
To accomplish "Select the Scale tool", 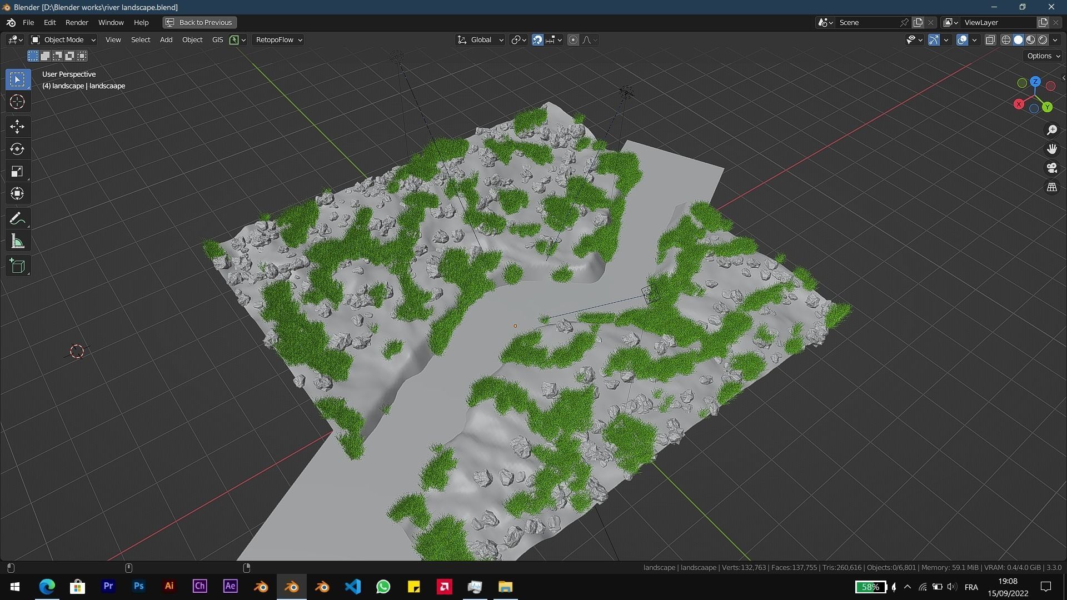I will (x=17, y=171).
